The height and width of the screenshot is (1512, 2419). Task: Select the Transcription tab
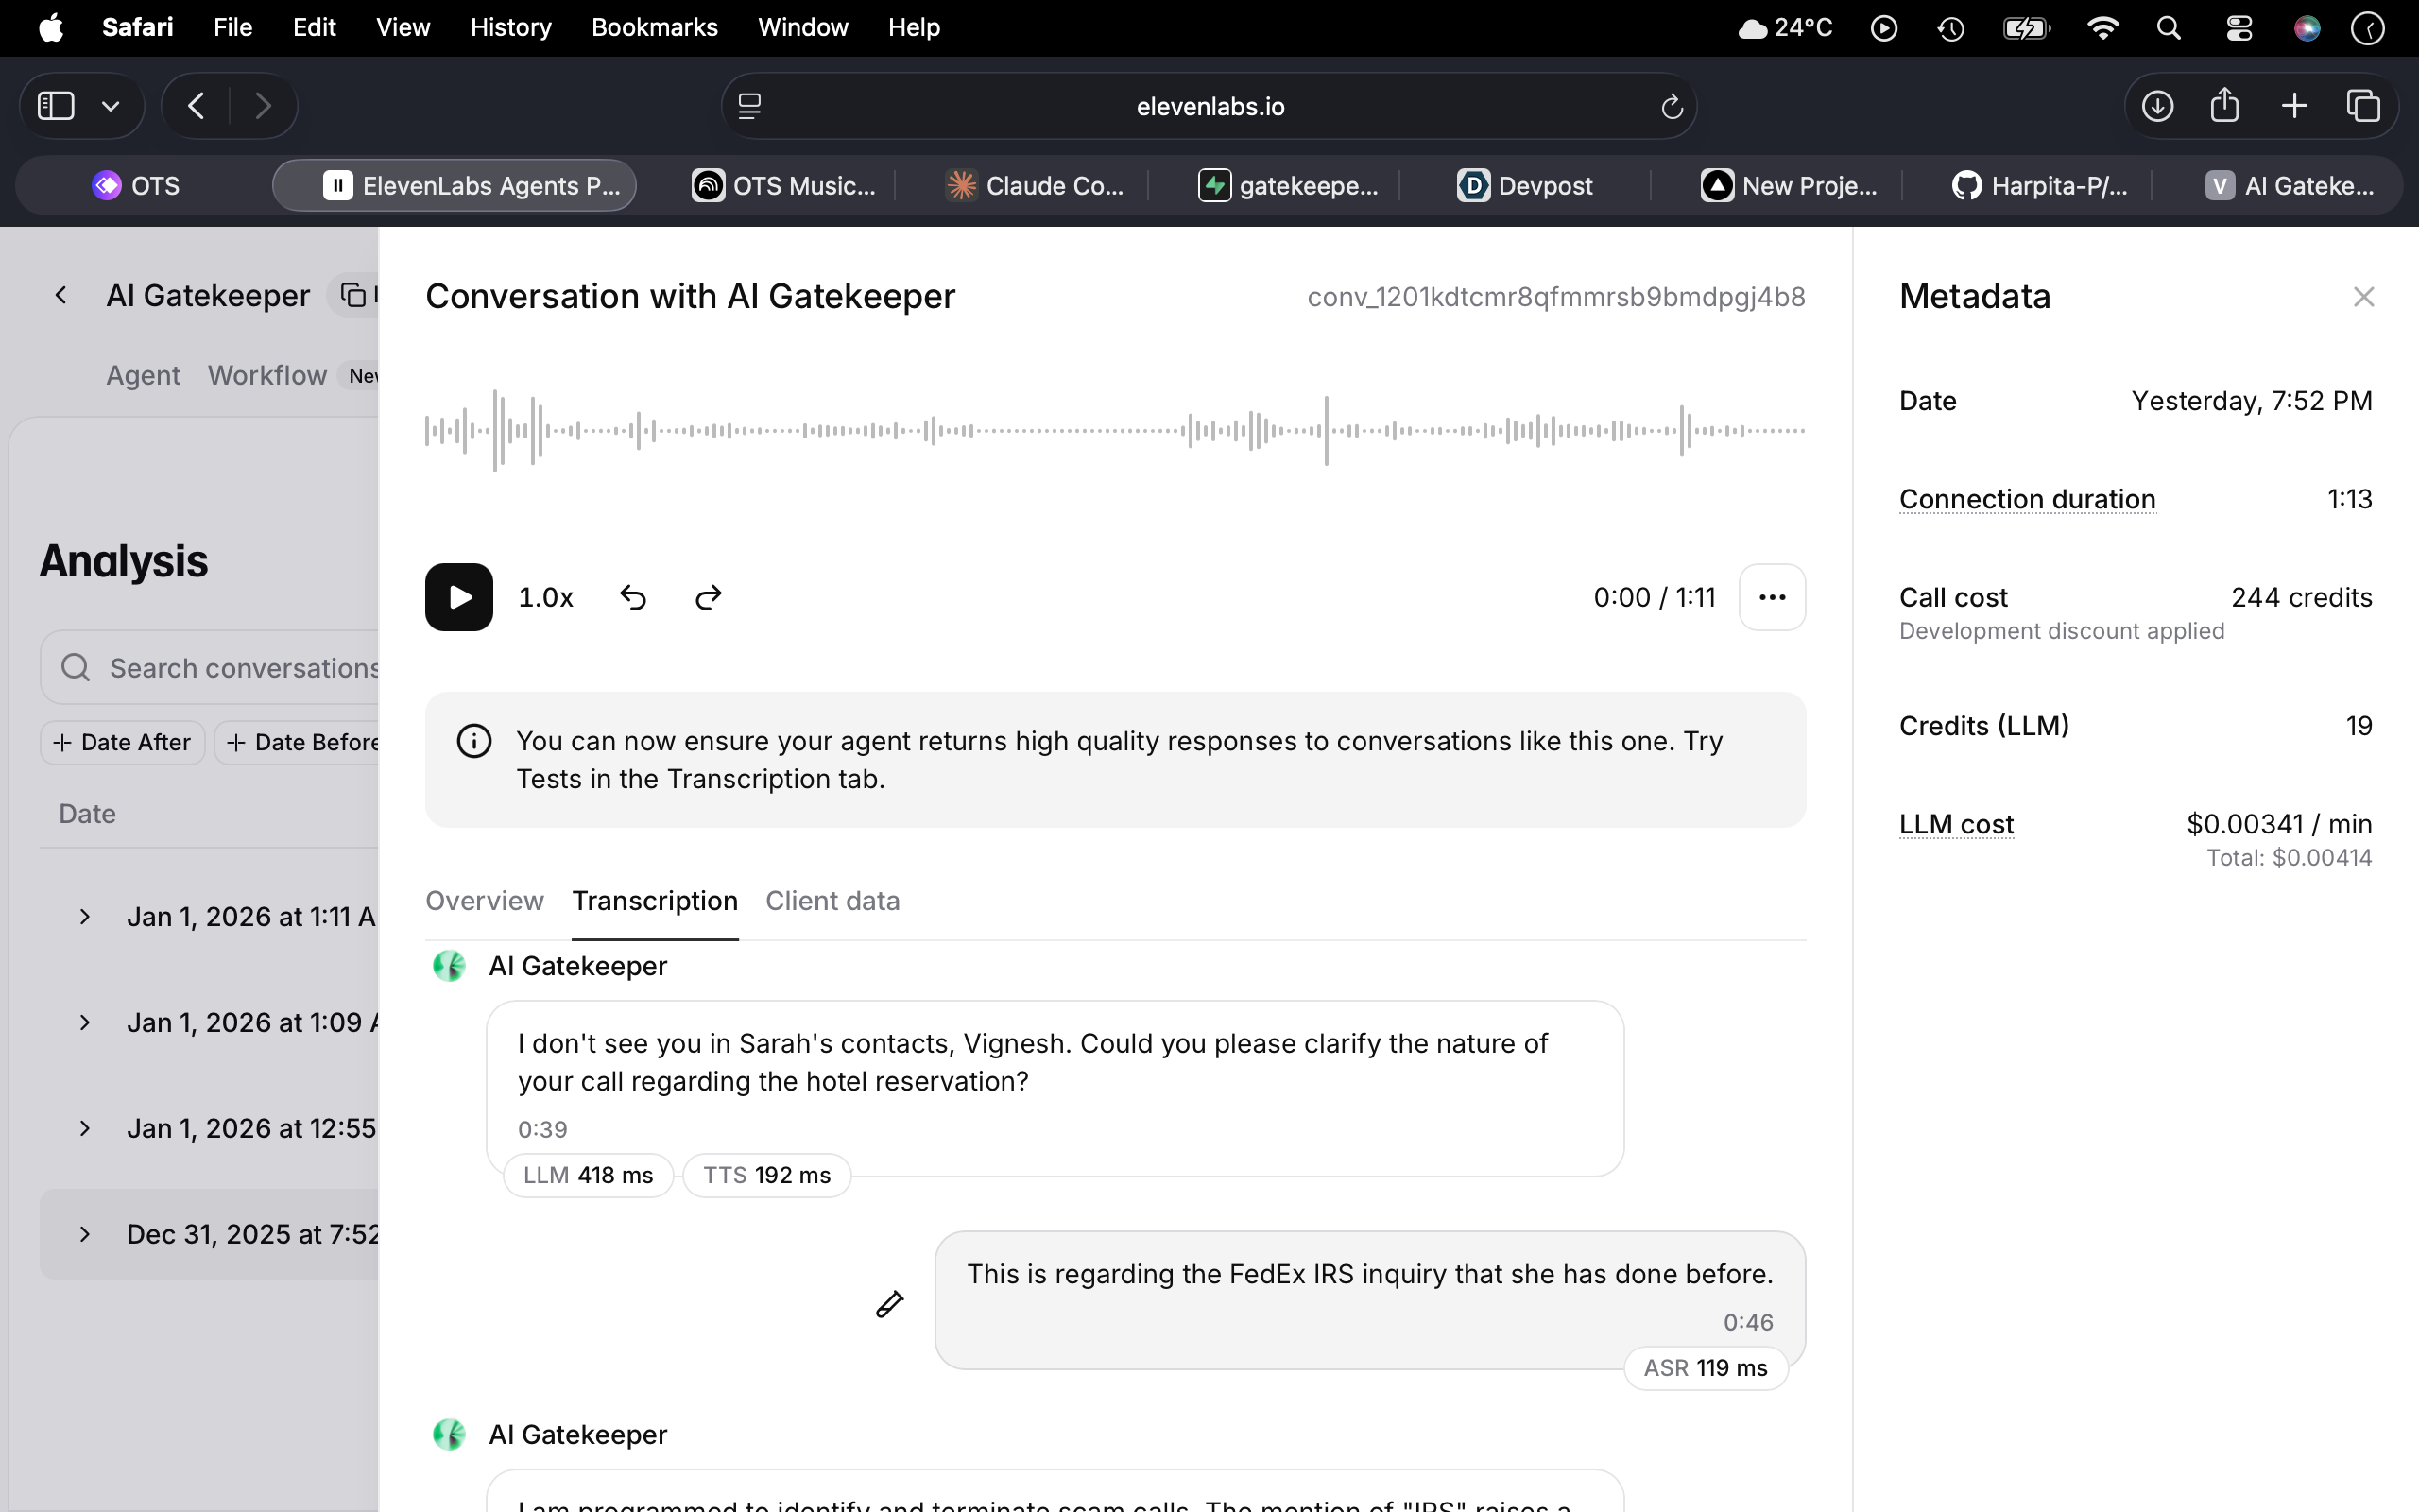pos(655,901)
